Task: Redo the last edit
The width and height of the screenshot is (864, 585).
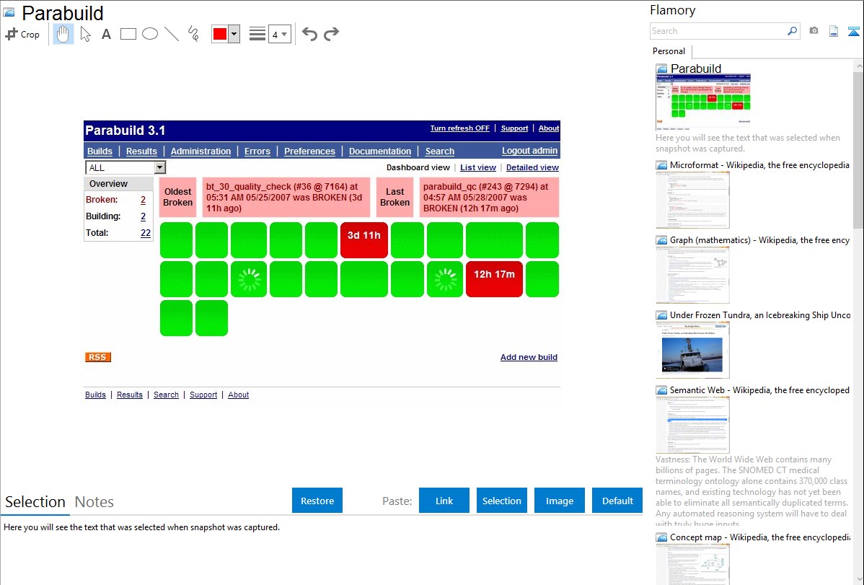Action: (331, 34)
